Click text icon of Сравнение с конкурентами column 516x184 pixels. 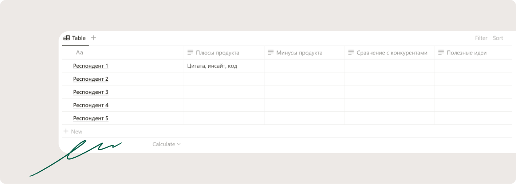point(351,53)
